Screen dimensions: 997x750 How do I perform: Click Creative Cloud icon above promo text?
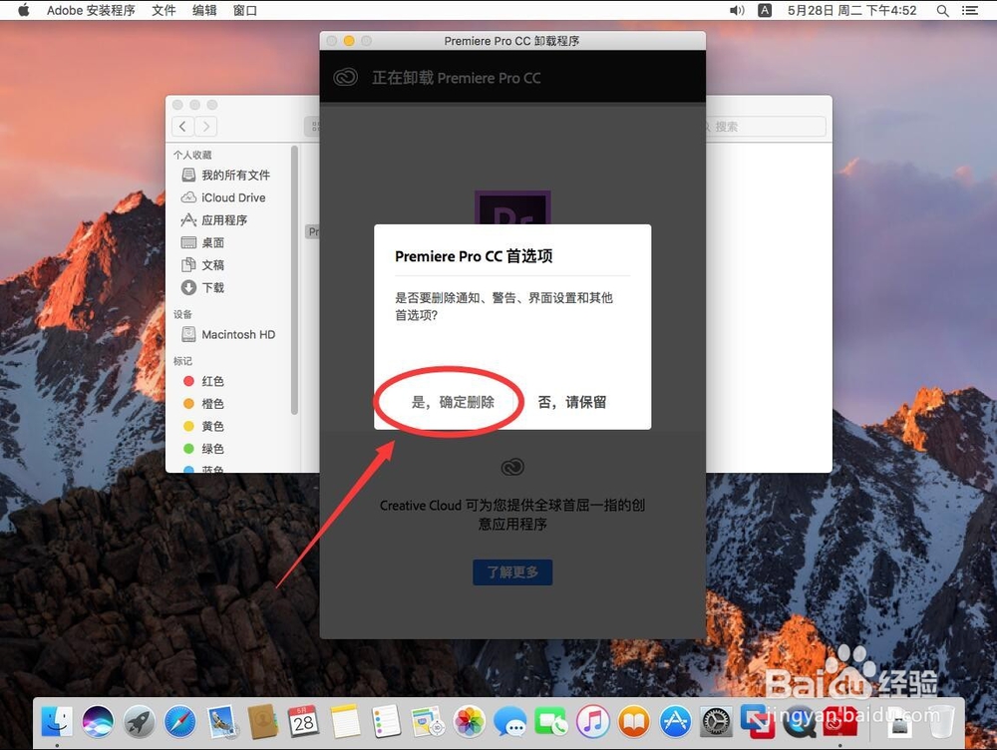[512, 468]
